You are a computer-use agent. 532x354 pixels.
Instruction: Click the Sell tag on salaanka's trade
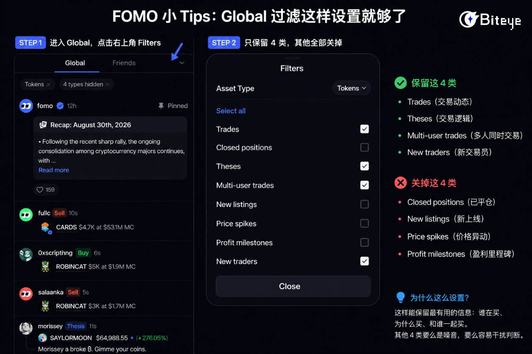point(73,292)
